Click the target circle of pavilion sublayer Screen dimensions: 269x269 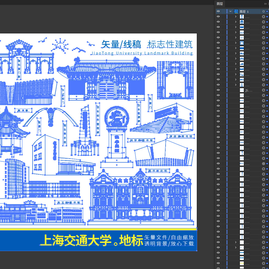[x=264, y=22]
